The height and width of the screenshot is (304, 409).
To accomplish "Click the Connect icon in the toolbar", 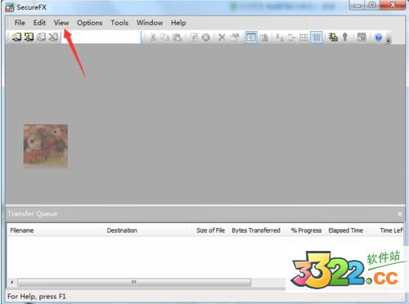I will [x=16, y=37].
